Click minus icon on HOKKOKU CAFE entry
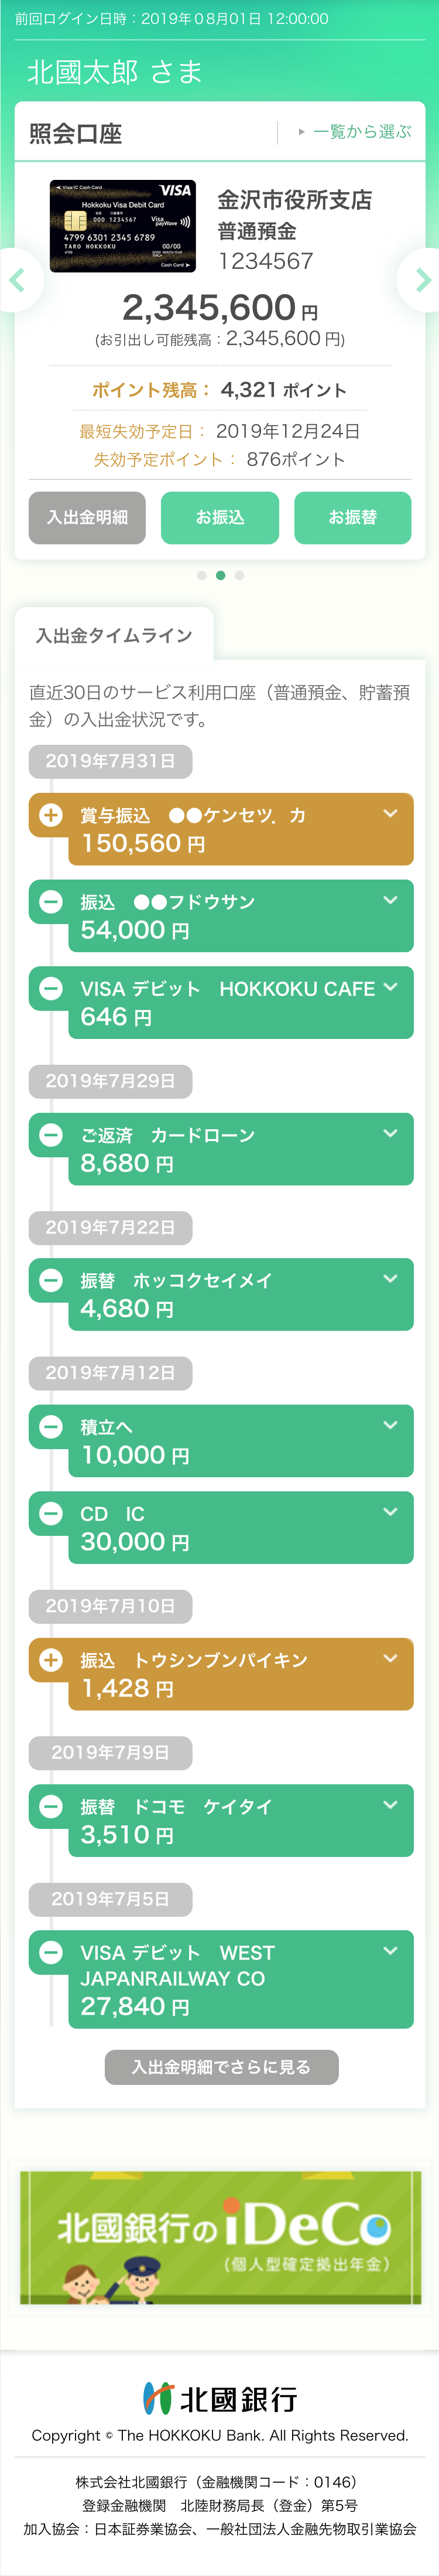This screenshot has height=2576, width=439. [50, 988]
